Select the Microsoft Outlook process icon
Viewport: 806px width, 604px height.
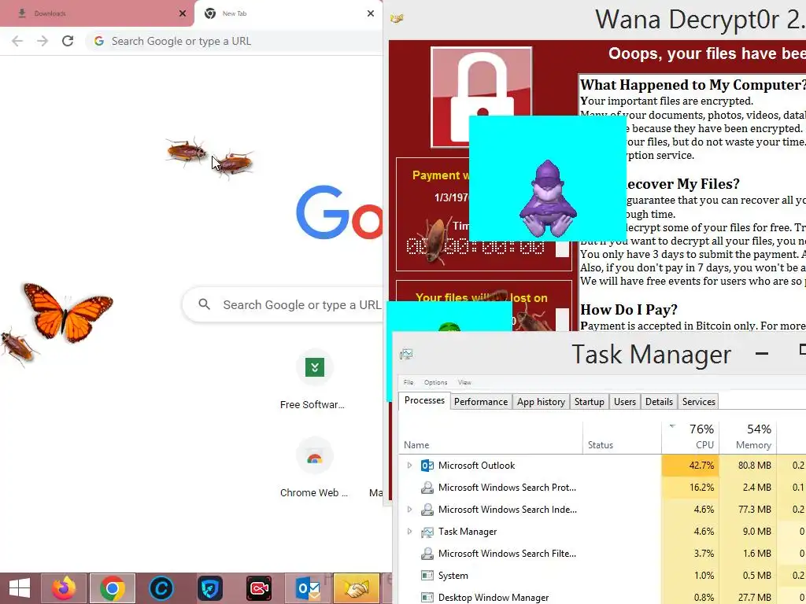click(427, 466)
